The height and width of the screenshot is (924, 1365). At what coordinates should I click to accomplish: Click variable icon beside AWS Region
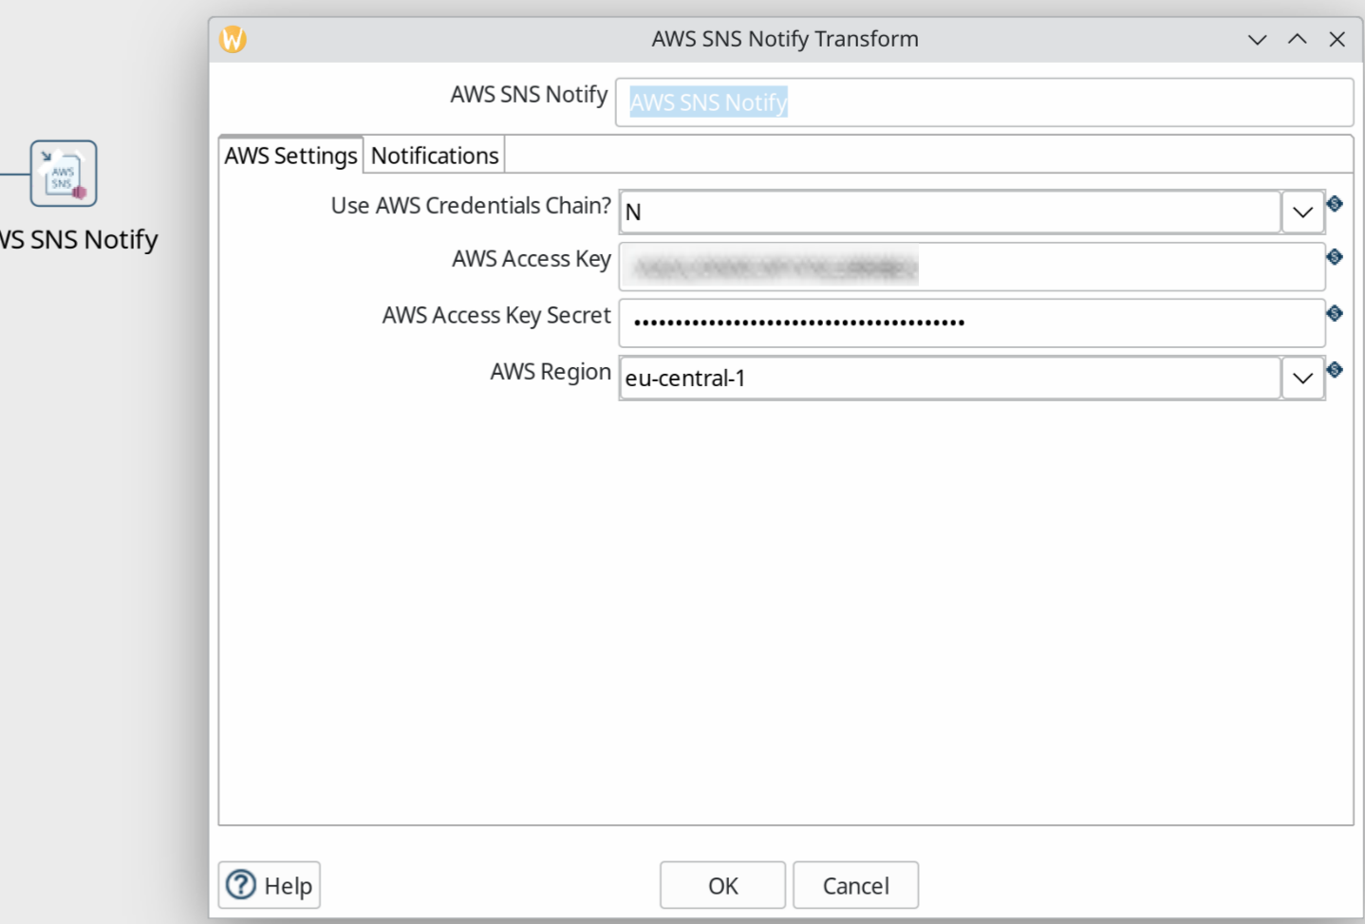(1335, 370)
